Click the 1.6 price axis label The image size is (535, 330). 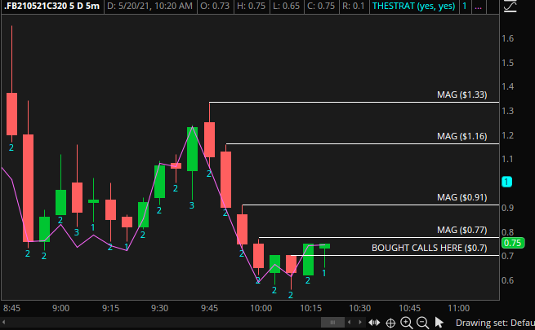click(508, 38)
